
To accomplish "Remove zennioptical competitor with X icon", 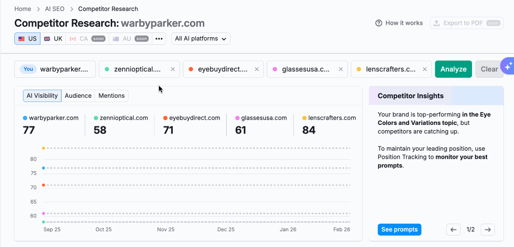I will tap(173, 69).
